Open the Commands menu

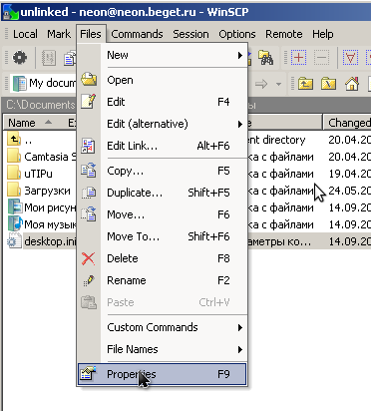point(137,34)
